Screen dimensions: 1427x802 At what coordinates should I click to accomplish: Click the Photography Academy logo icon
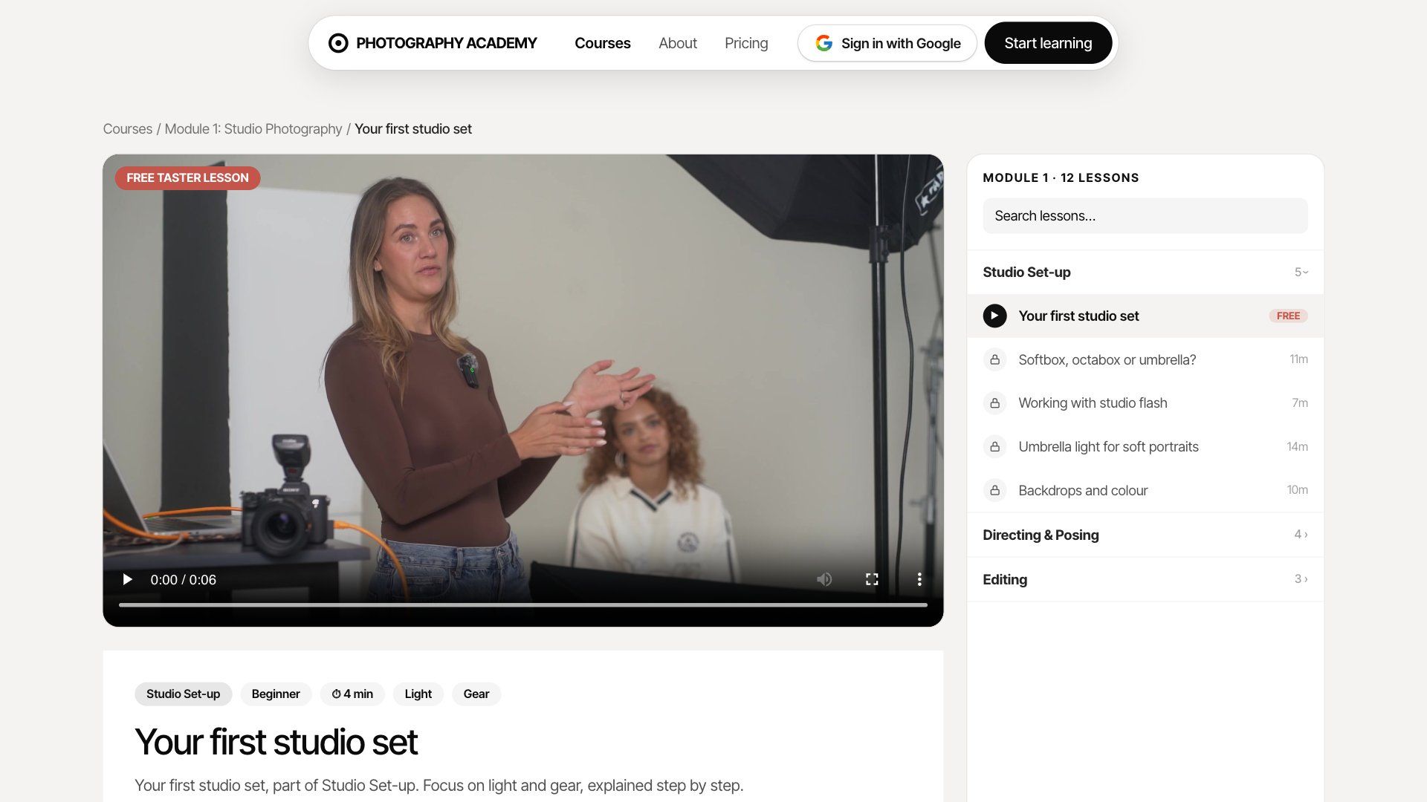tap(338, 43)
